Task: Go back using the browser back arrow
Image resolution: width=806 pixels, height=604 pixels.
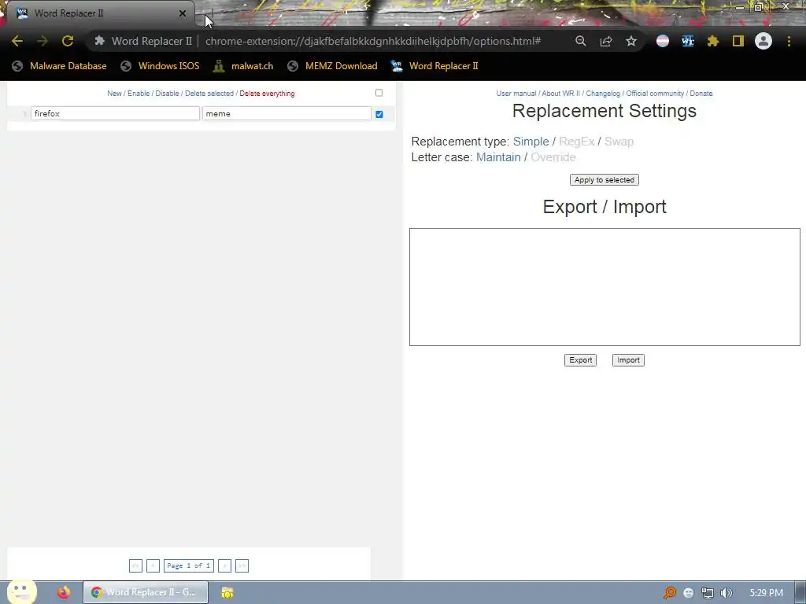Action: [17, 41]
